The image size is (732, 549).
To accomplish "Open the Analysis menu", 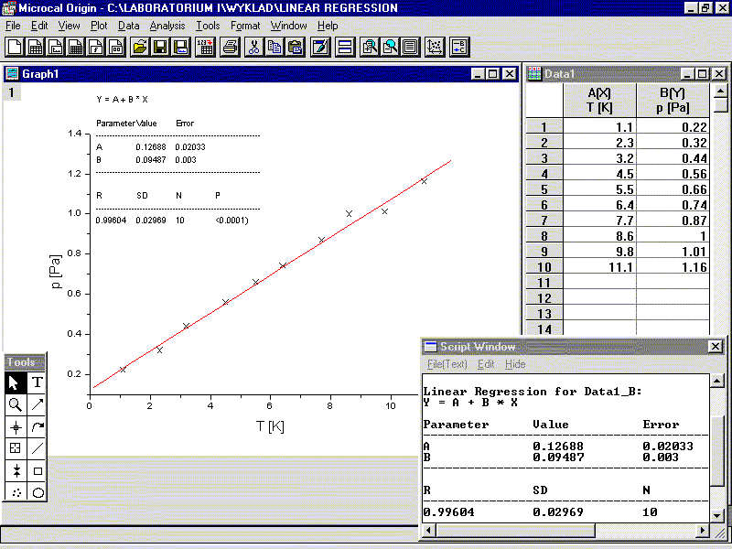I will click(167, 26).
